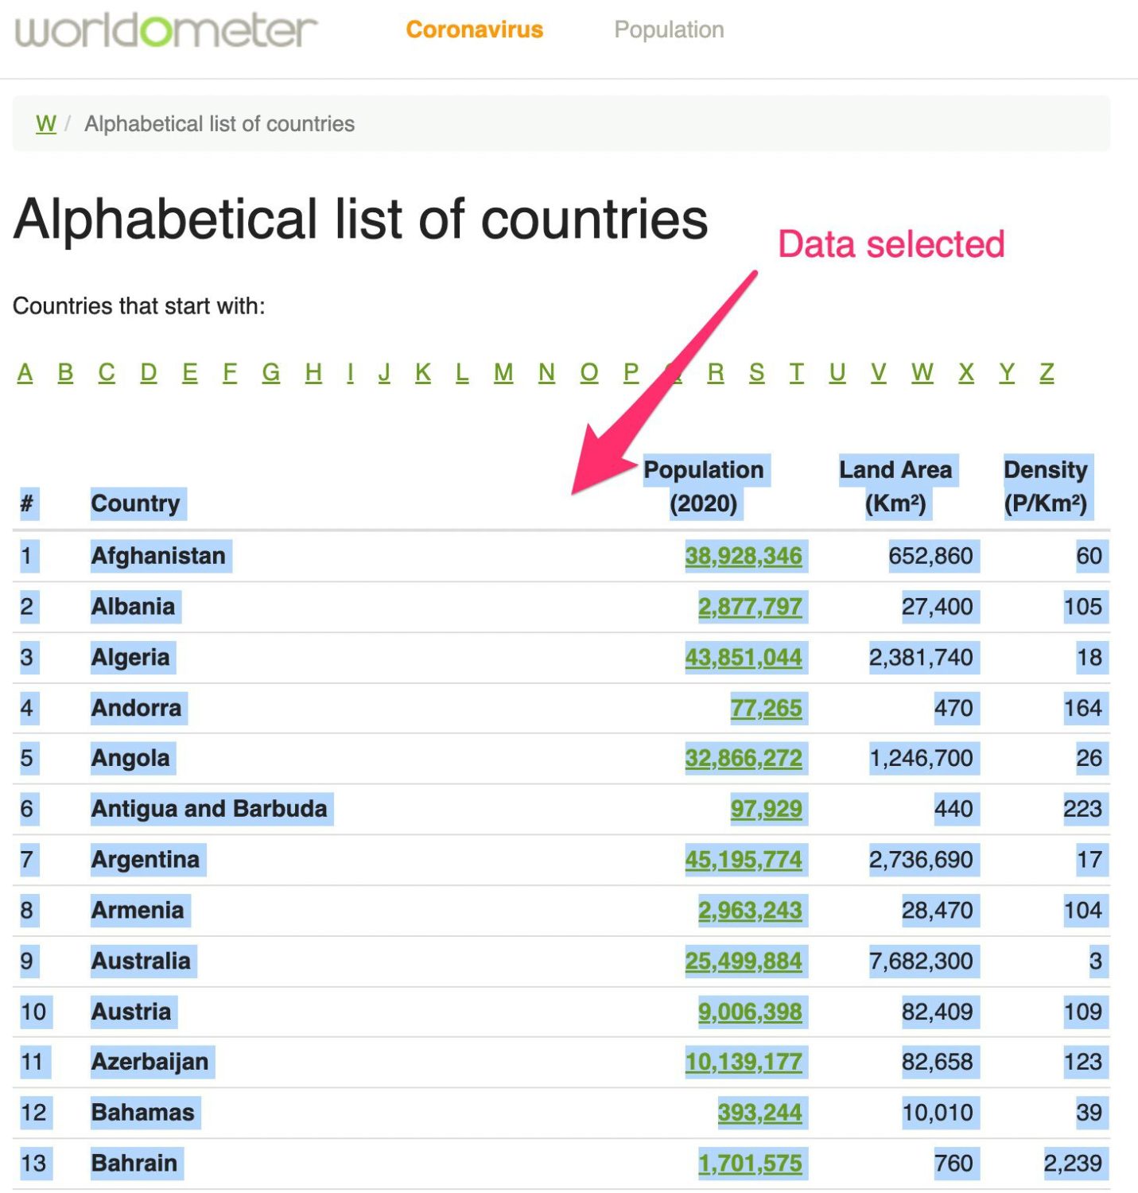Click the Land Area column header
This screenshot has height=1193, width=1138.
(895, 486)
